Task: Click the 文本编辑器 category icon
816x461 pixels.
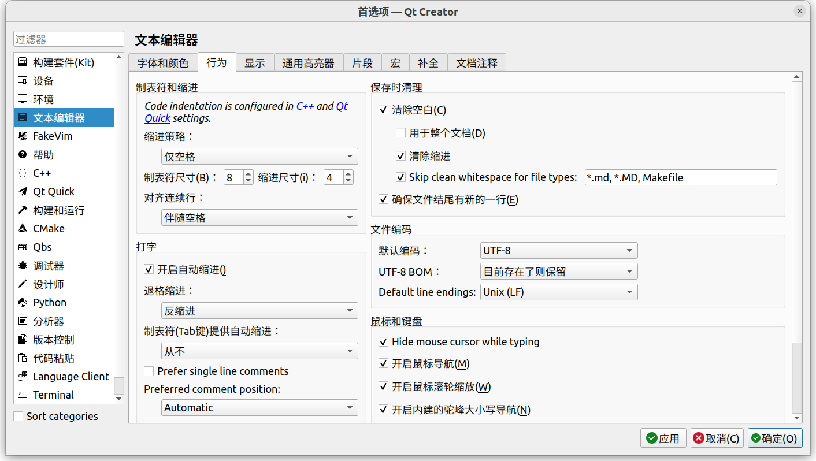Action: (23, 118)
